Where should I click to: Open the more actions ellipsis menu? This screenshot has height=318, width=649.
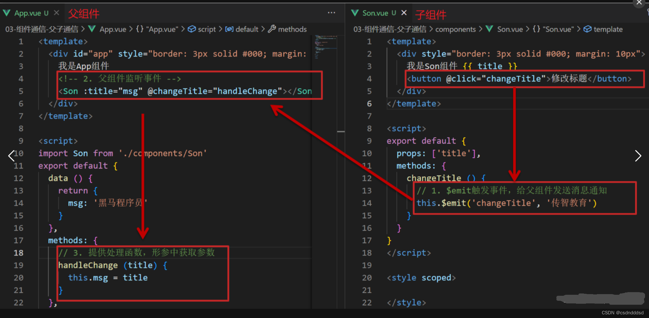(331, 13)
